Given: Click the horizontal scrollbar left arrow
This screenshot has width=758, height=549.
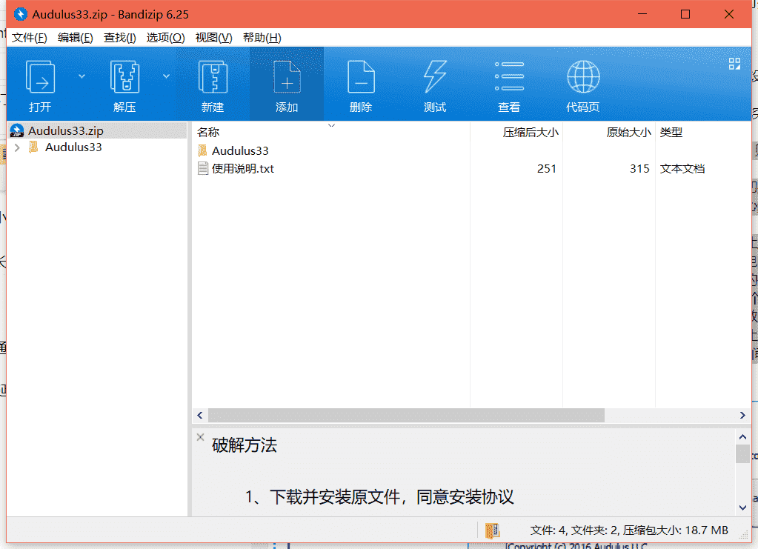Looking at the screenshot, I should pyautogui.click(x=200, y=415).
